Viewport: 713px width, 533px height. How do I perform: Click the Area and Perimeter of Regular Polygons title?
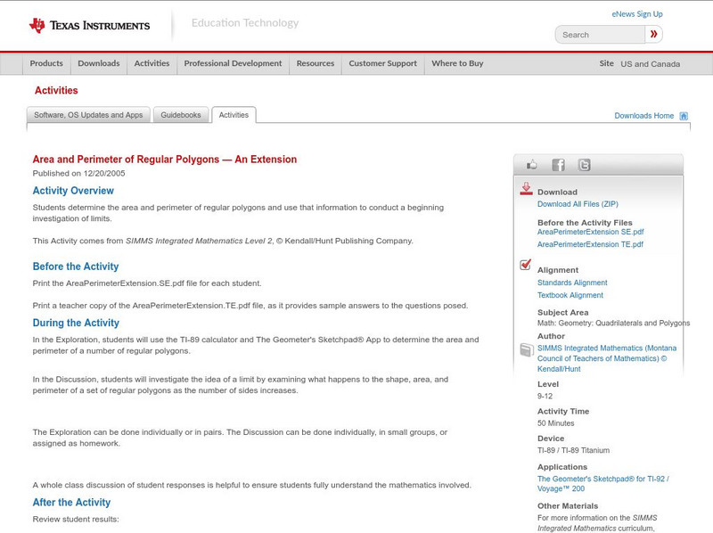(x=165, y=160)
